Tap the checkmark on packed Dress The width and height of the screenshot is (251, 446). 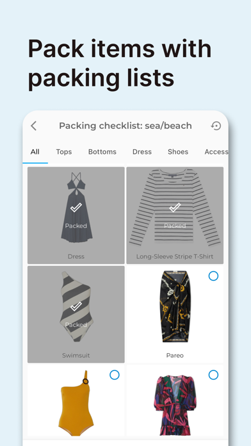(76, 208)
